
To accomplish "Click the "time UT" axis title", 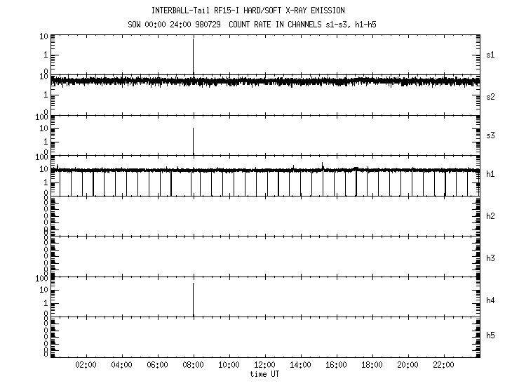I will point(265,374).
